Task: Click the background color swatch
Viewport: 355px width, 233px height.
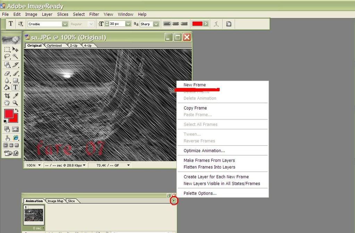Action: point(15,119)
